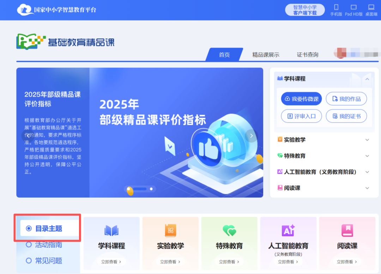Open 评审入口 button
Viewport: 381px width, 274px height.
pyautogui.click(x=301, y=116)
